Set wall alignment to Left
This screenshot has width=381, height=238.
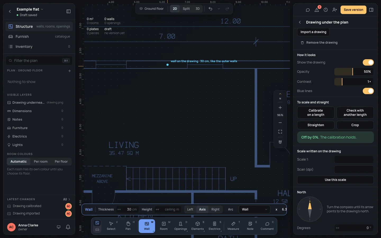pos(190,209)
